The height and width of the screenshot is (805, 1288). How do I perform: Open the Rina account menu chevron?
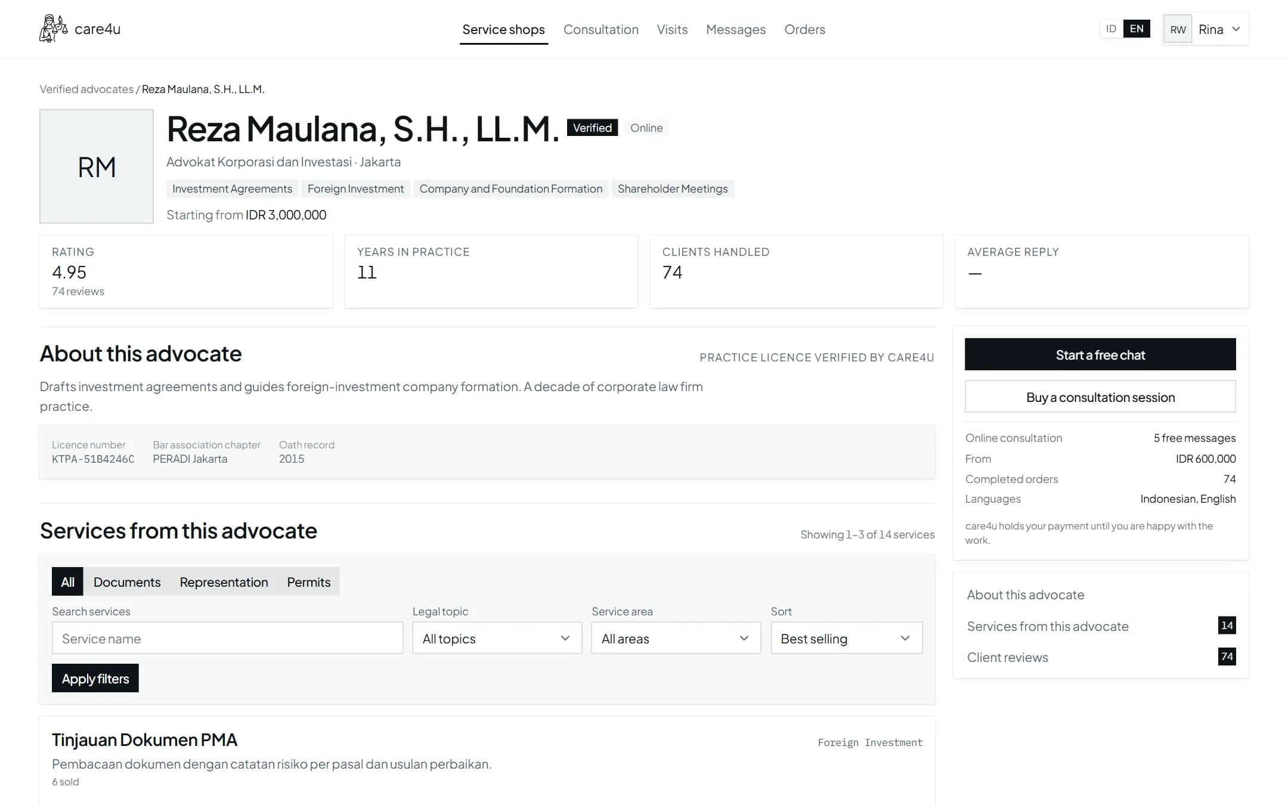tap(1236, 29)
